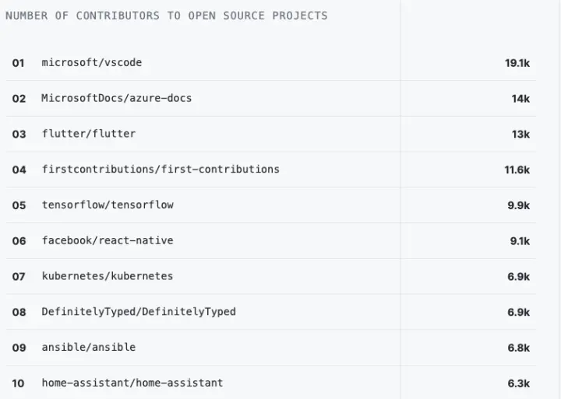
Task: Click the MicrosoftDocs/azure-docs repository name
Action: [116, 98]
